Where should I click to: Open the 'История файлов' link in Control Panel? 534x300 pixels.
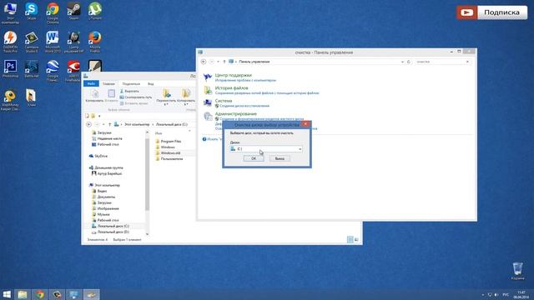click(x=231, y=88)
